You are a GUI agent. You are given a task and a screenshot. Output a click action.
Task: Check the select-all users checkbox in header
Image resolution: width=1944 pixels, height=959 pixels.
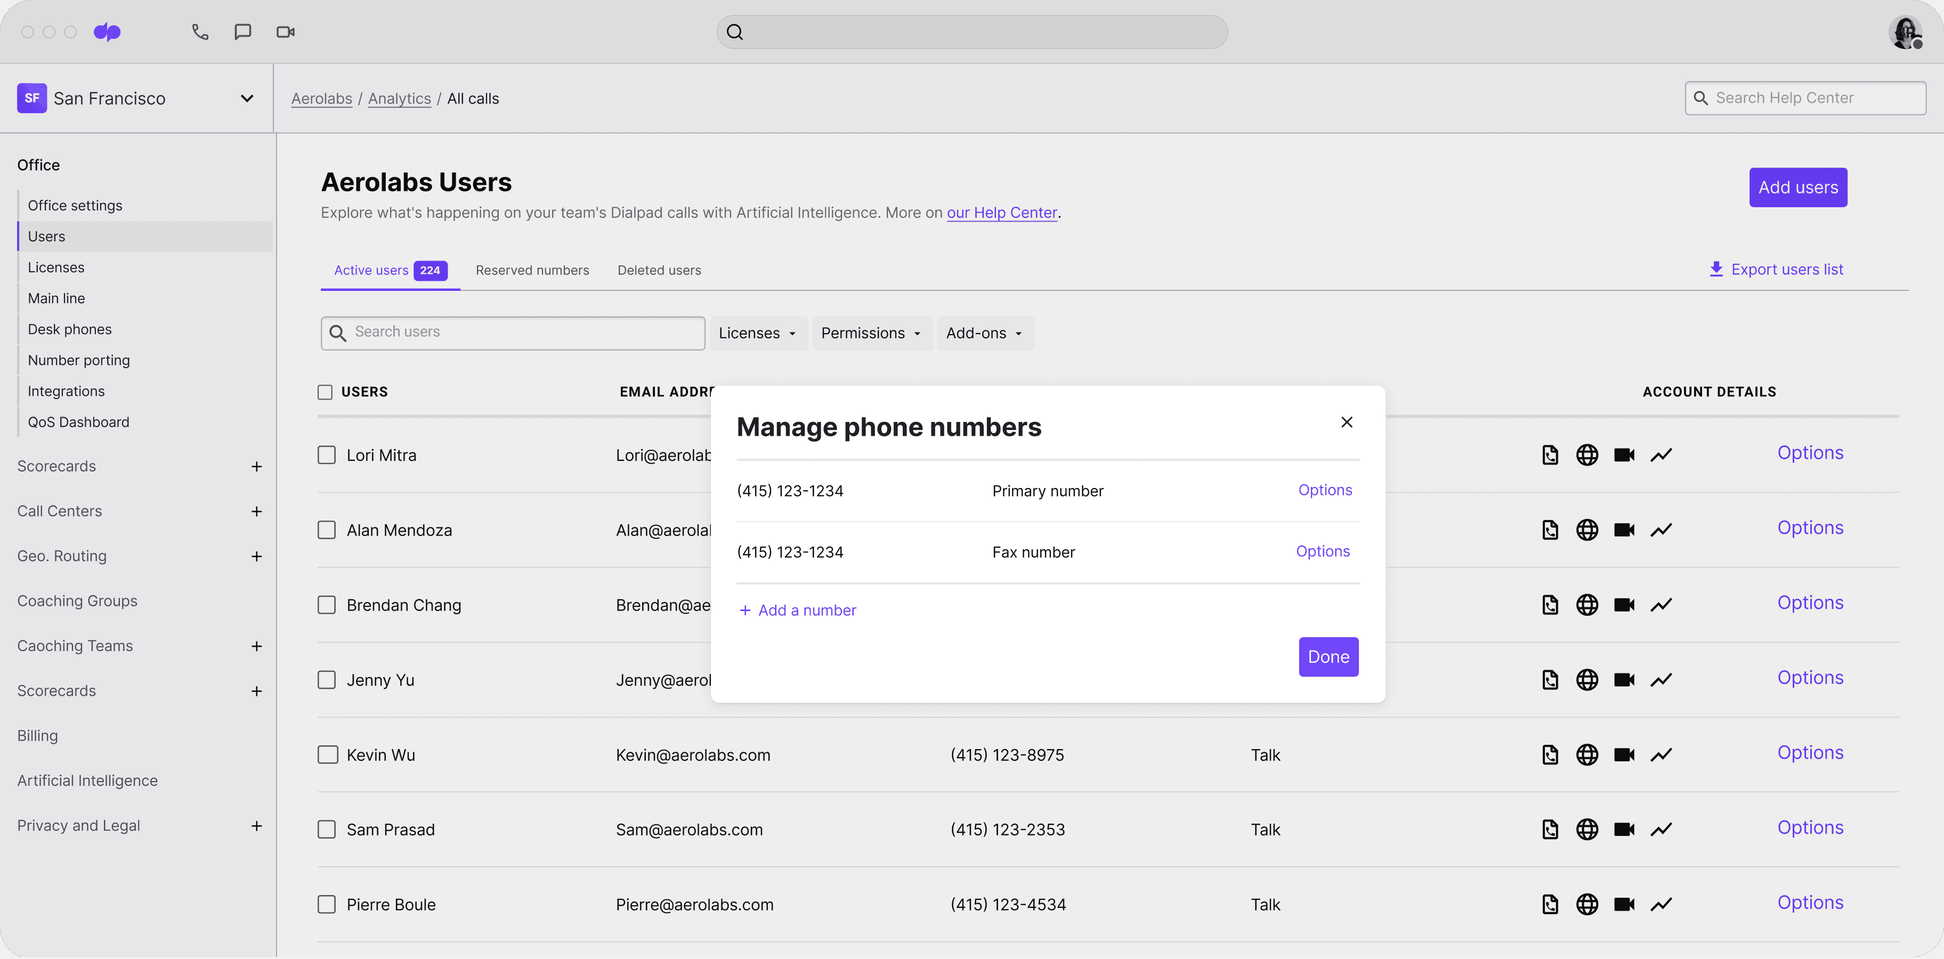[325, 392]
